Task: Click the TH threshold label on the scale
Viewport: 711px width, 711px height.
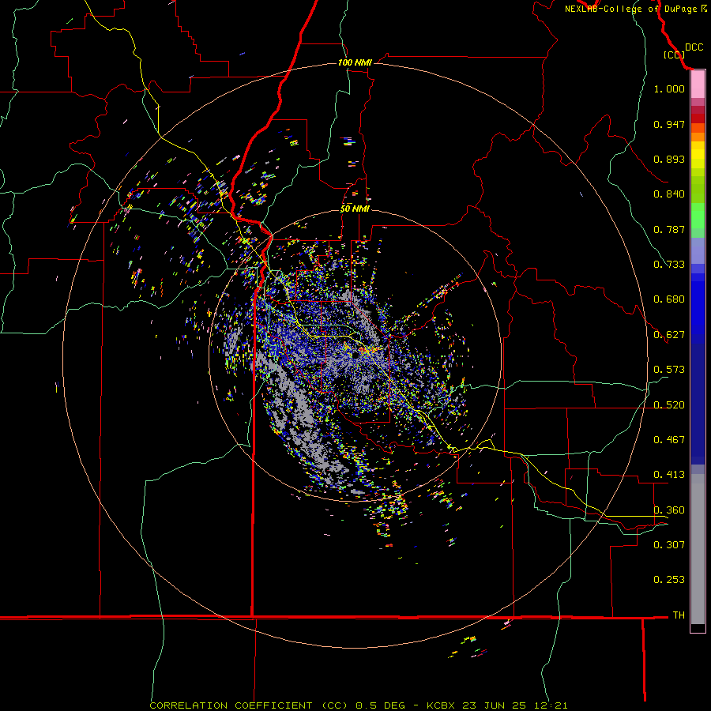Action: (679, 615)
